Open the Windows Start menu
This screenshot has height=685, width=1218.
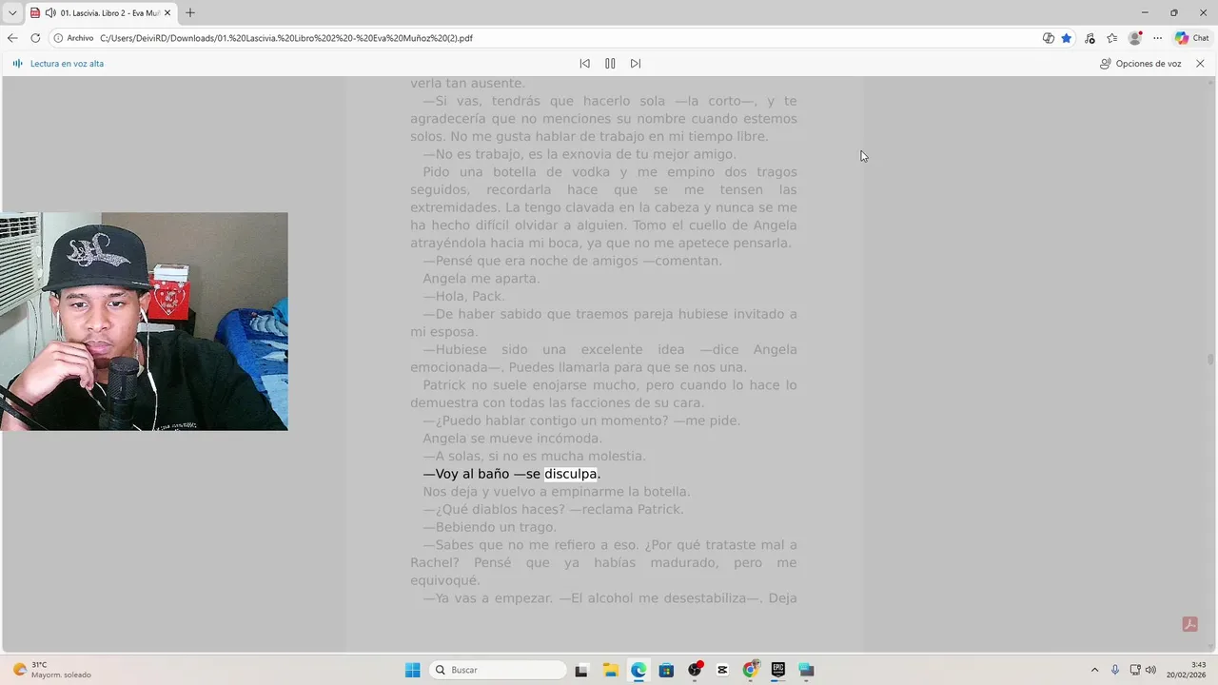(413, 670)
